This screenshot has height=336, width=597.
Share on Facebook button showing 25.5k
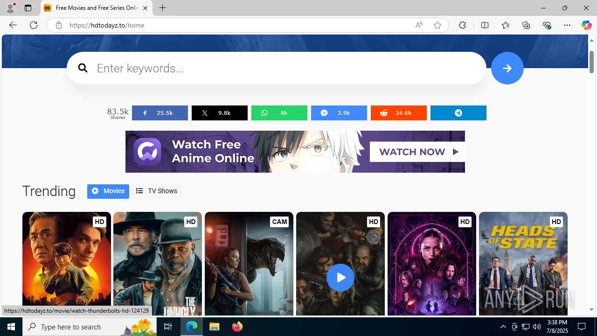click(x=160, y=113)
